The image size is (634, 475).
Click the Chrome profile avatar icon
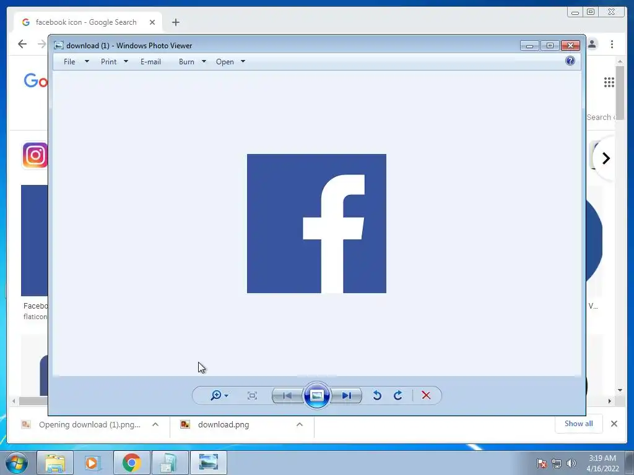coord(593,44)
